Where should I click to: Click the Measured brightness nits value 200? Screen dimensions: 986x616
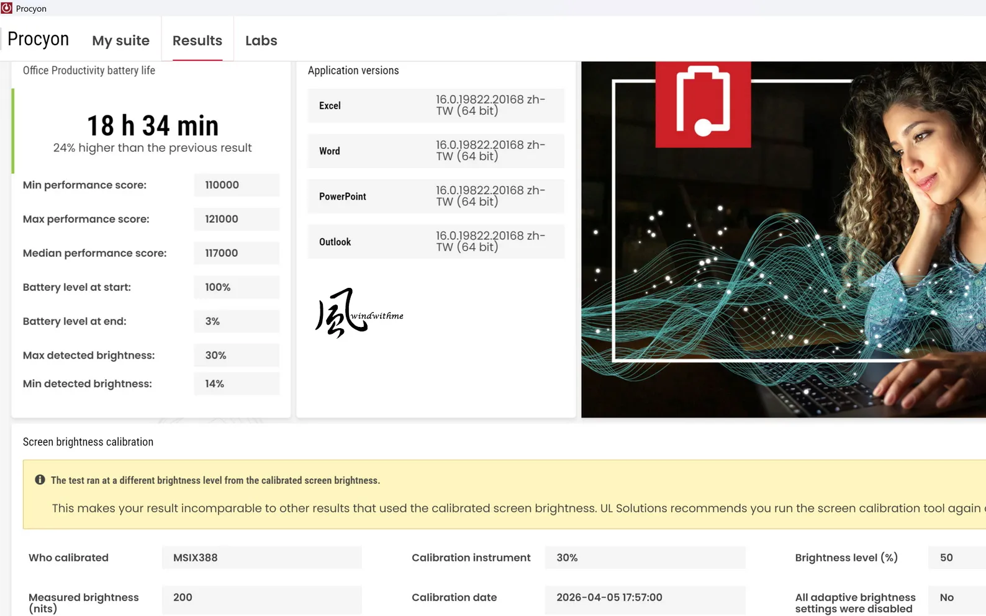pyautogui.click(x=262, y=597)
